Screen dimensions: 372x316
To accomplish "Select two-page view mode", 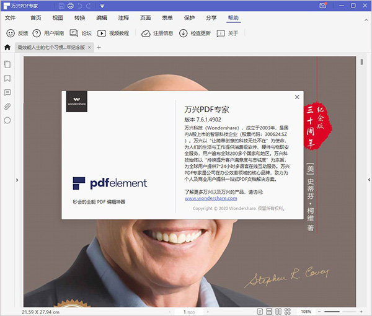I will 278,312.
